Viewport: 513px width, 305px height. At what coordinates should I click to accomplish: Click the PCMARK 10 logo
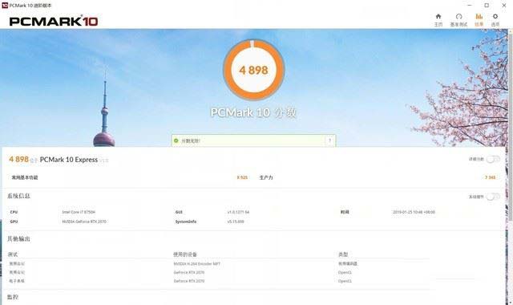click(54, 22)
